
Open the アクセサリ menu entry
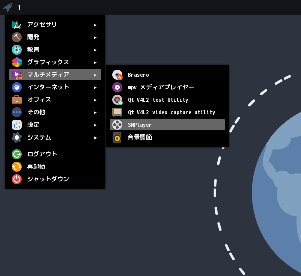(x=55, y=25)
